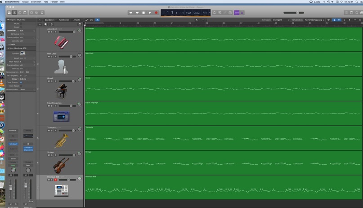Viewport: 363px width, 208px height.
Task: Mute the Akkordeon track
Action: tap(49, 32)
